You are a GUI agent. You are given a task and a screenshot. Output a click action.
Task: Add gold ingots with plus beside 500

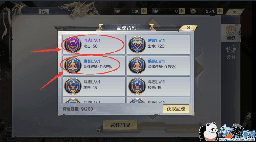(144, 11)
